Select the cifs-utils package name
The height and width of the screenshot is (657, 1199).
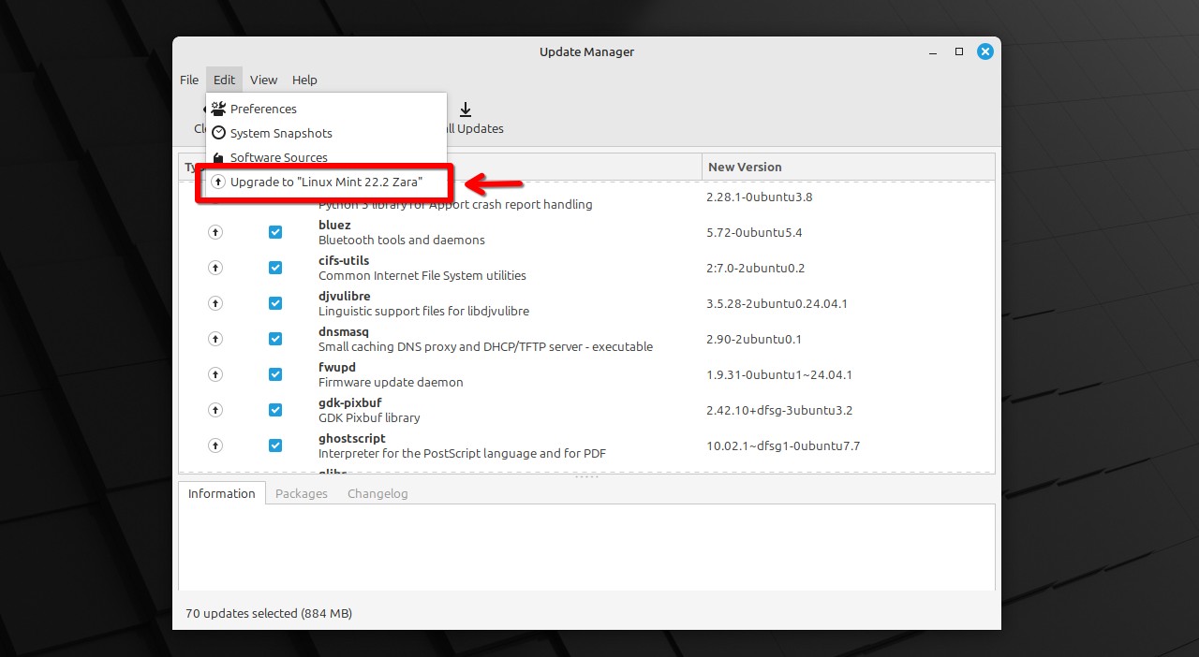[x=344, y=261]
